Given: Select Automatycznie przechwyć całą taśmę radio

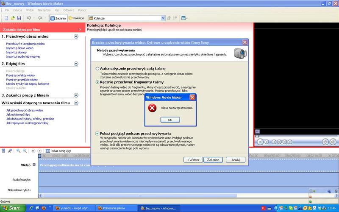Looking at the screenshot, I should tap(97, 69).
